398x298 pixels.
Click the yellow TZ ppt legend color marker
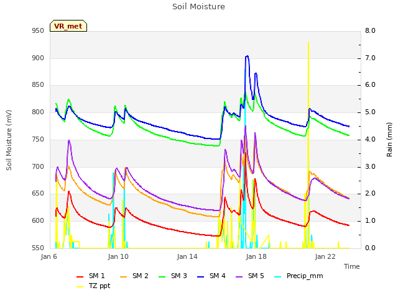pyautogui.click(x=80, y=287)
